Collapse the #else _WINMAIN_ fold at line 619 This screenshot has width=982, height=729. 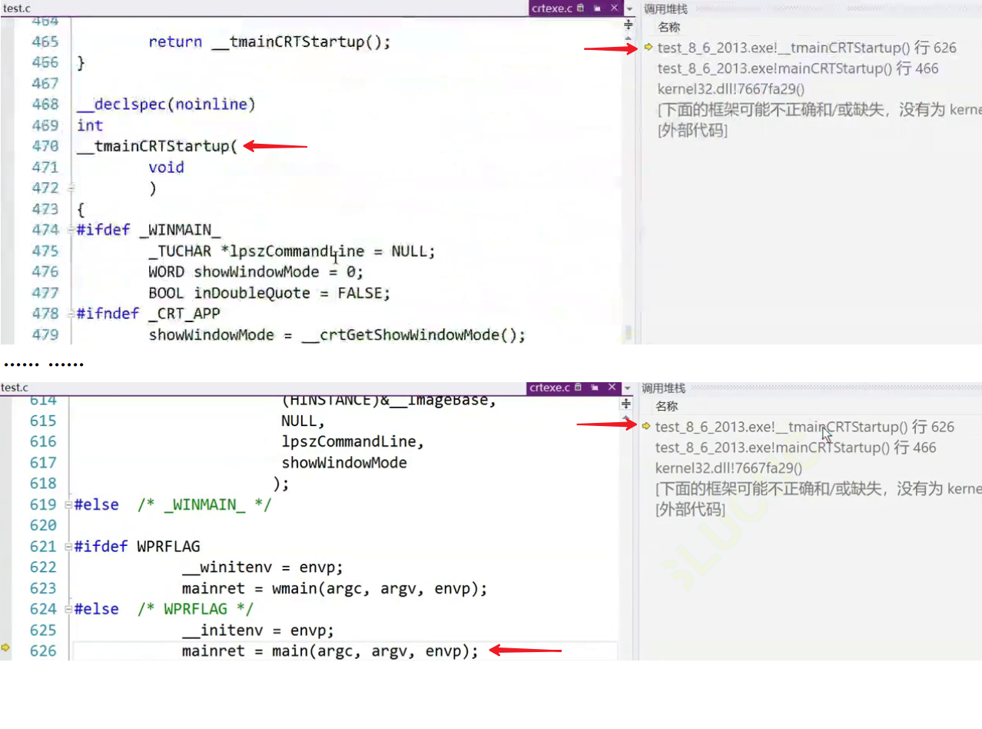[69, 505]
